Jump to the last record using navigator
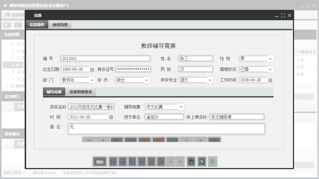This screenshot has height=179, width=319. [x=142, y=161]
